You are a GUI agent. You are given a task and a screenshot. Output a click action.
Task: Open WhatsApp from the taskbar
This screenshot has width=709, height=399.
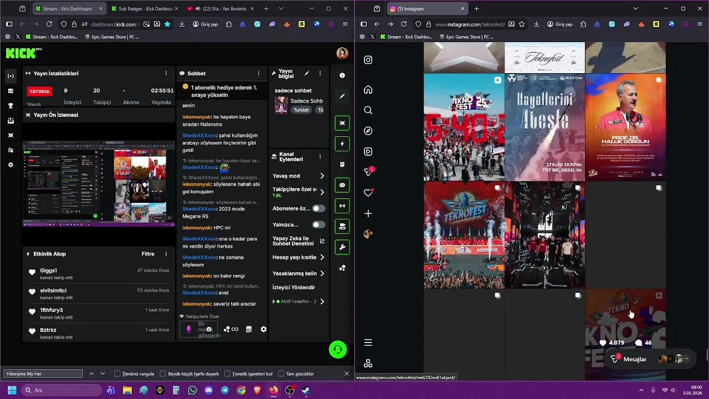(x=192, y=390)
